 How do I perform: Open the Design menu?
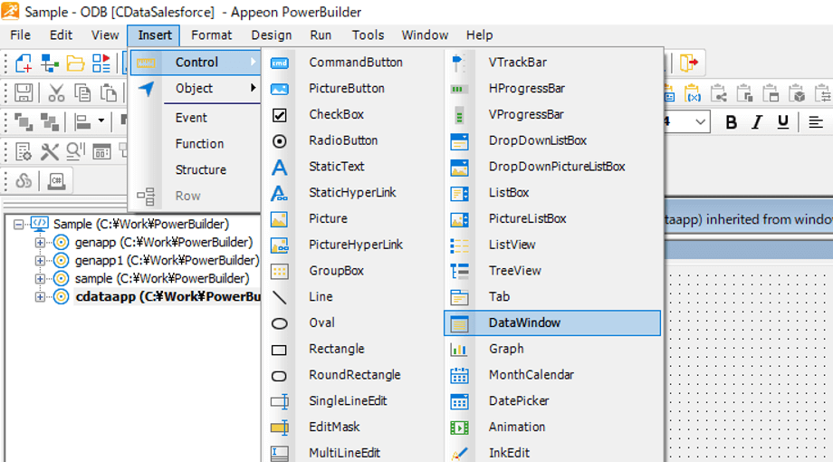coord(272,35)
